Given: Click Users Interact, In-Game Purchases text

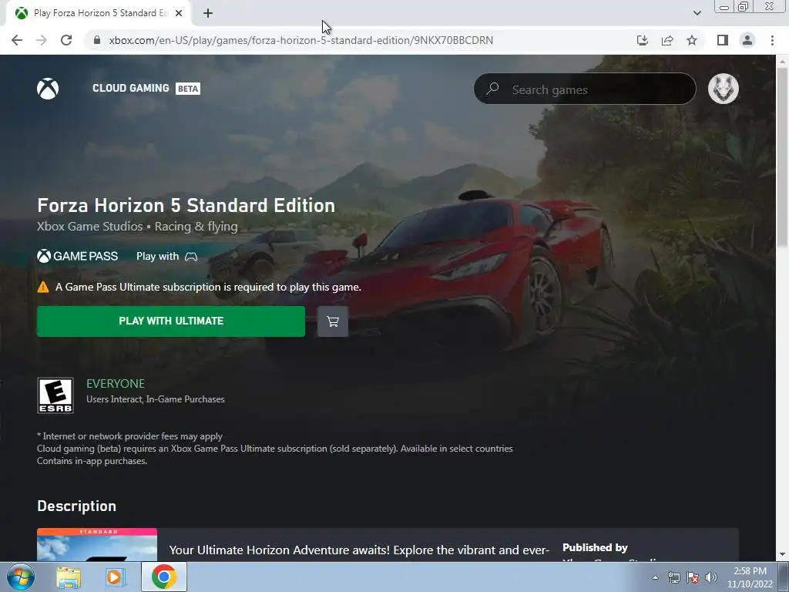Looking at the screenshot, I should pos(156,399).
